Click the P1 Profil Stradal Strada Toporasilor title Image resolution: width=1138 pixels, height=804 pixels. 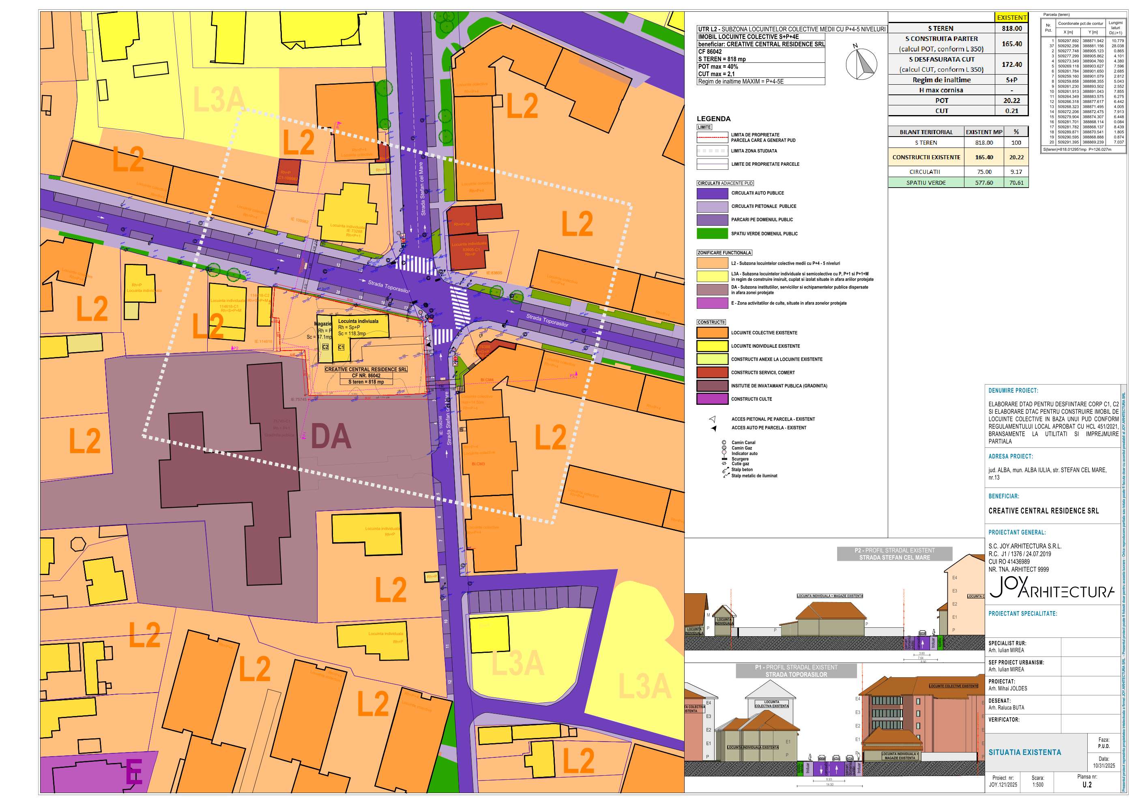point(796,671)
